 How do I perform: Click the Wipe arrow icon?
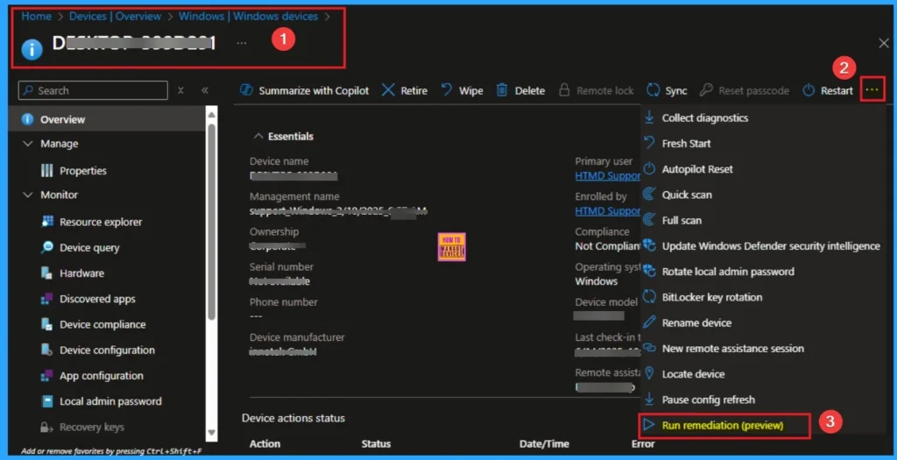click(447, 90)
